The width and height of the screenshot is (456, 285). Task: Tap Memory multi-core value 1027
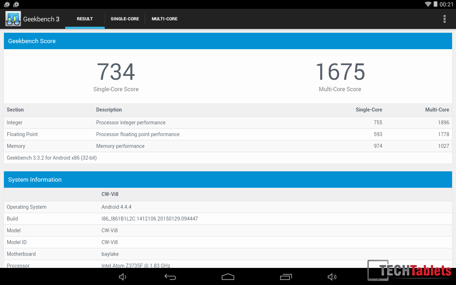(444, 146)
